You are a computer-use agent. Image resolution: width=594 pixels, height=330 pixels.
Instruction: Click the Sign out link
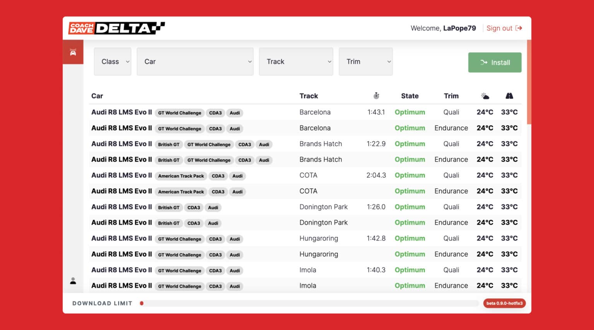(x=499, y=28)
